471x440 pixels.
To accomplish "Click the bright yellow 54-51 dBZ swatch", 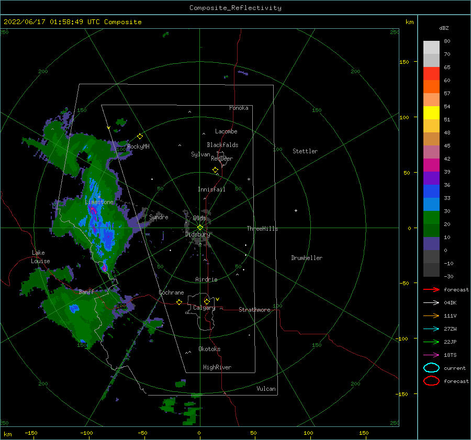I will tap(431, 113).
